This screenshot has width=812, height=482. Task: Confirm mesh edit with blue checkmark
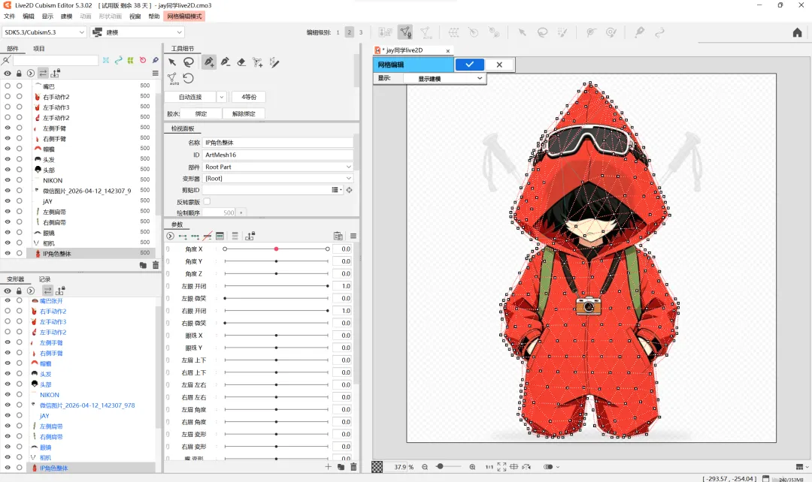coord(469,65)
